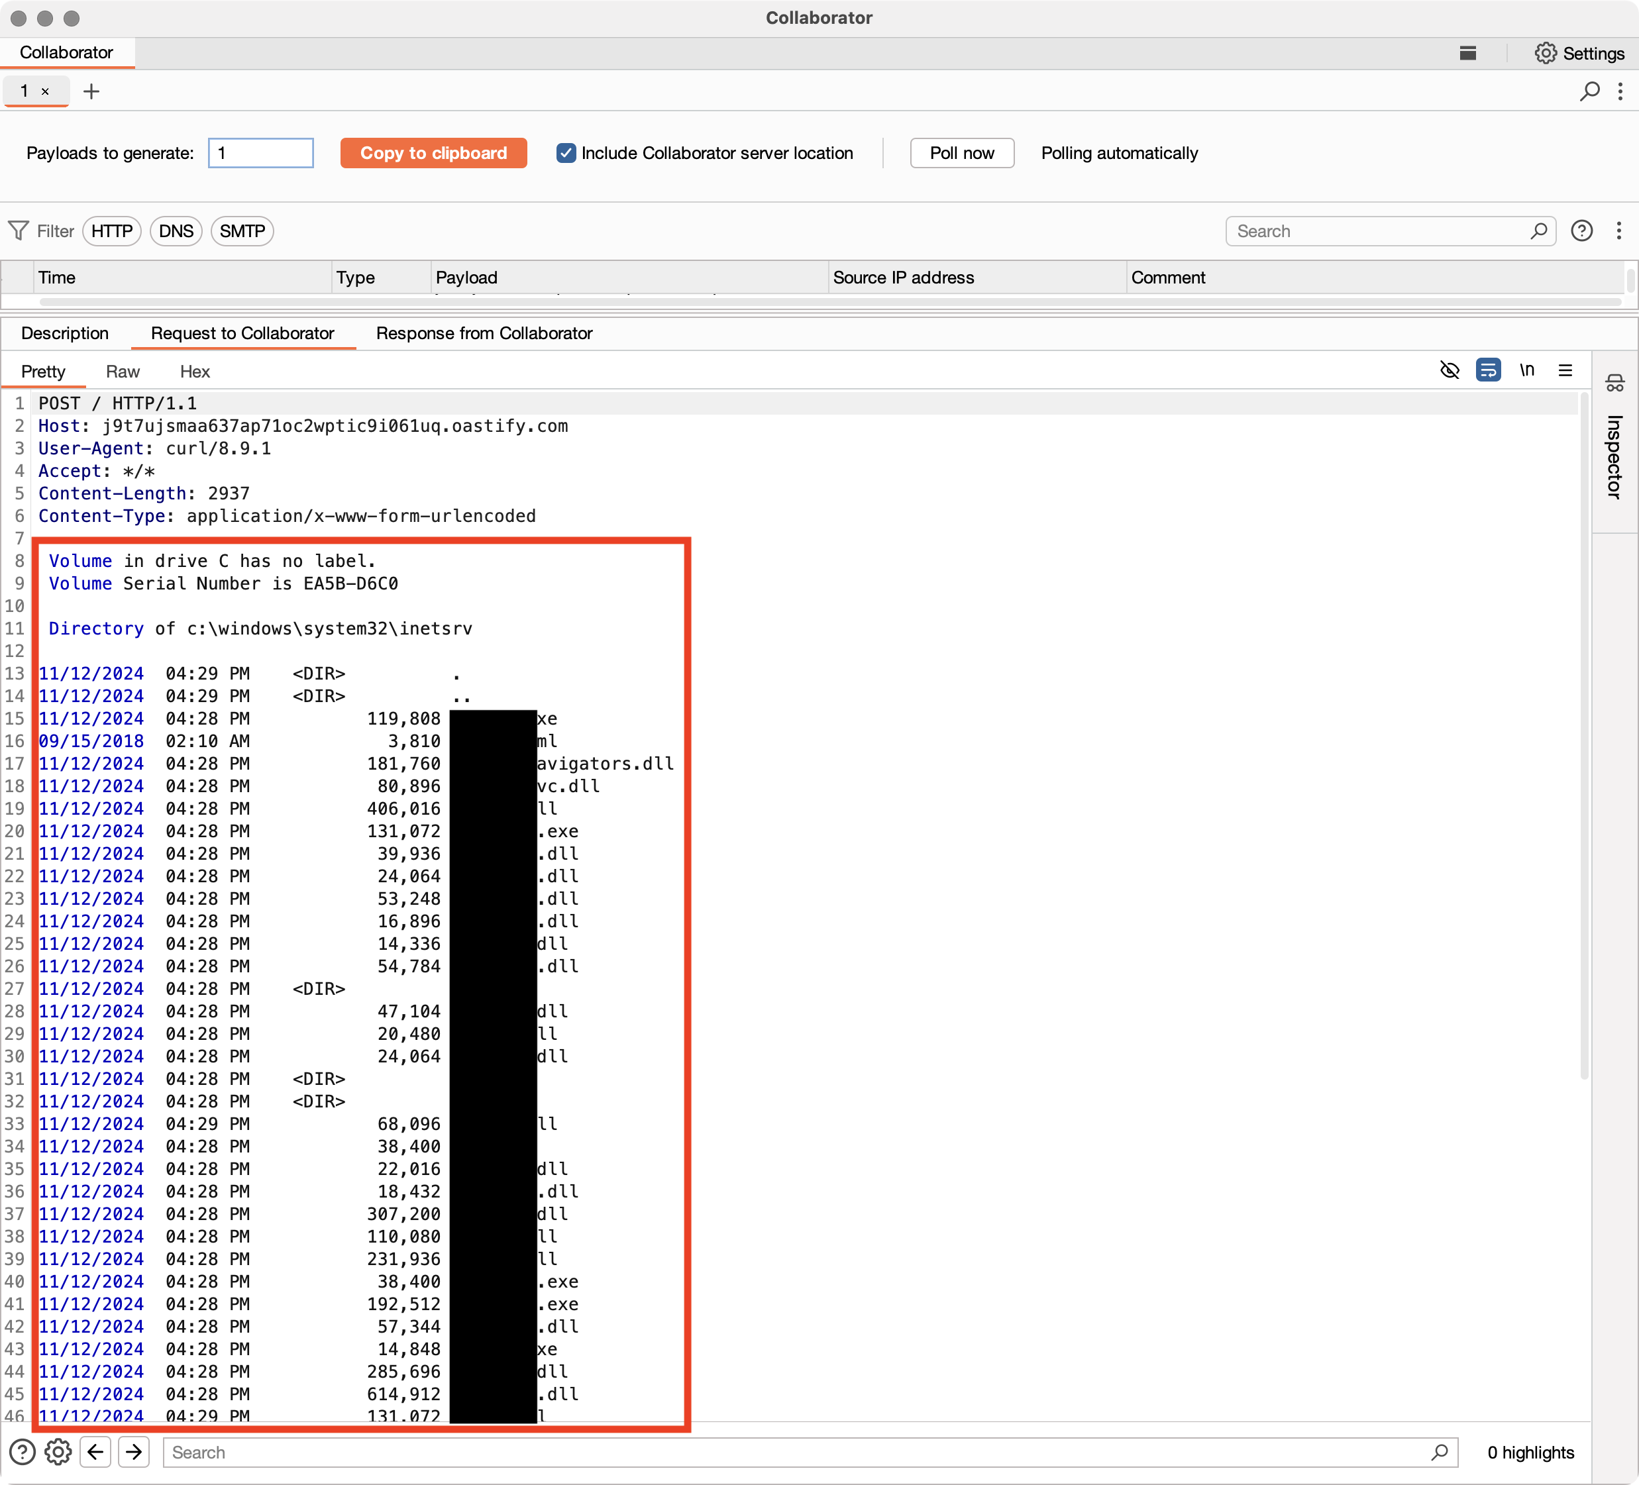The height and width of the screenshot is (1485, 1639).
Task: Click the editor vertical scrollbar
Action: 1584,736
